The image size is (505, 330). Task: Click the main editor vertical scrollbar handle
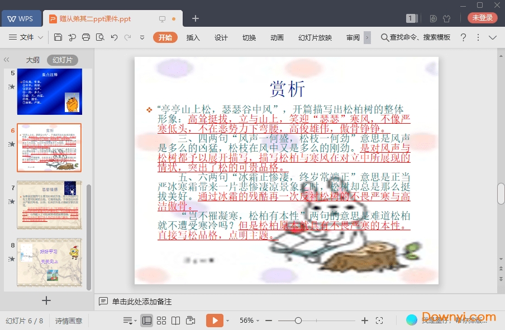(x=501, y=193)
